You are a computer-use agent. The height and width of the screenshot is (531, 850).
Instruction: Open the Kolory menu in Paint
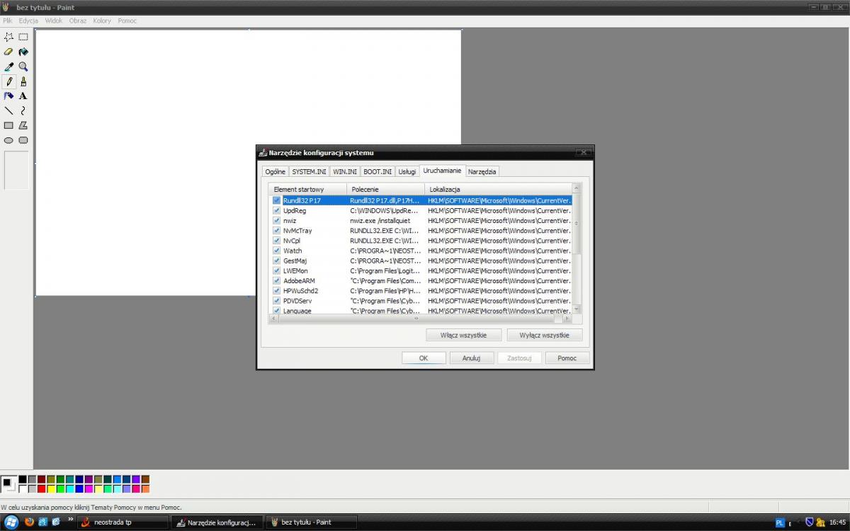(102, 21)
